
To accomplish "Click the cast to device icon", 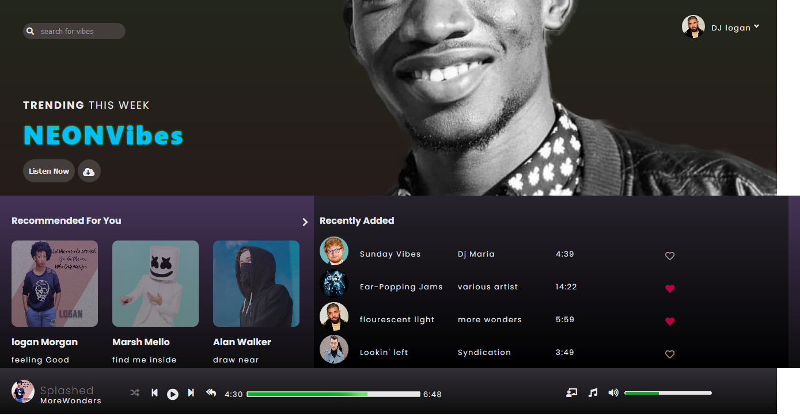I will [x=572, y=392].
